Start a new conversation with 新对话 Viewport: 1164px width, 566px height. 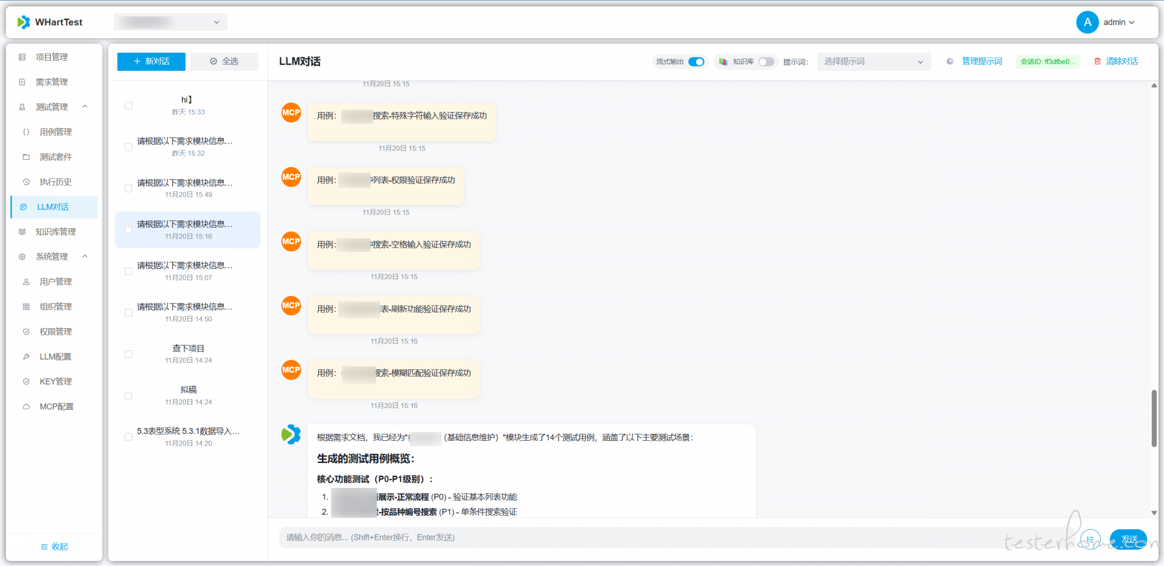(x=151, y=61)
